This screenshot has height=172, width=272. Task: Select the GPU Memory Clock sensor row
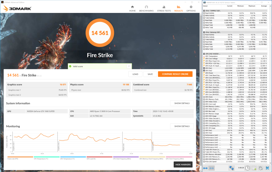point(236,99)
